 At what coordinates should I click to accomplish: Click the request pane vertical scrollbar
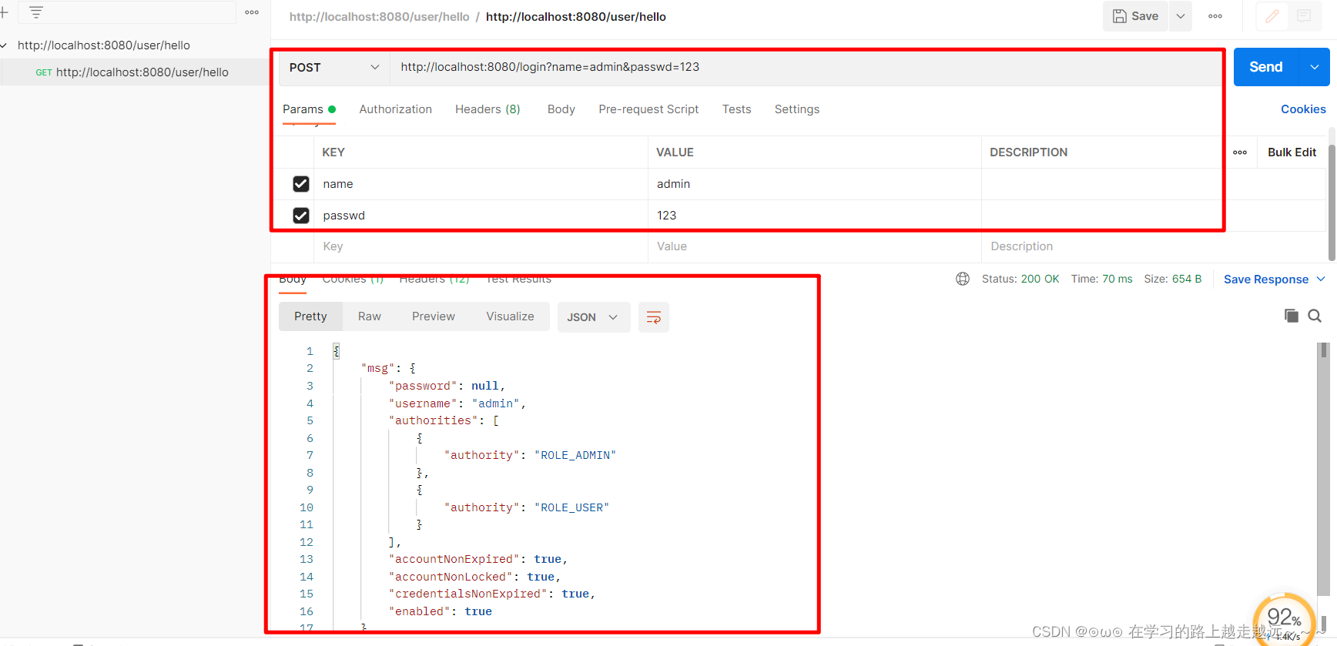(x=1332, y=203)
